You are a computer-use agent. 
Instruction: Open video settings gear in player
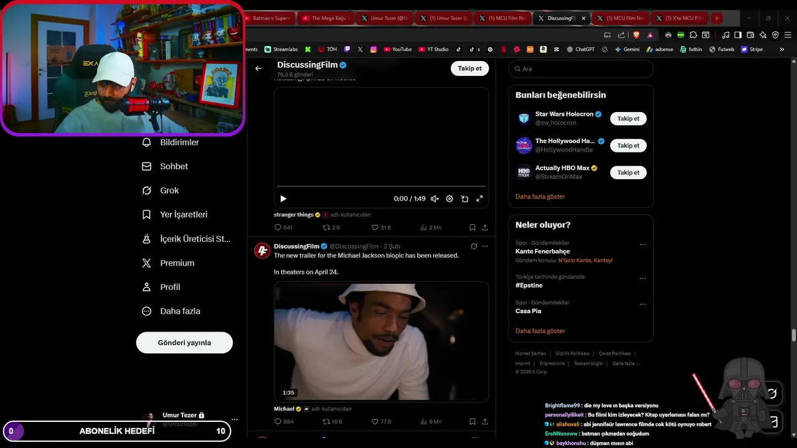pyautogui.click(x=450, y=198)
